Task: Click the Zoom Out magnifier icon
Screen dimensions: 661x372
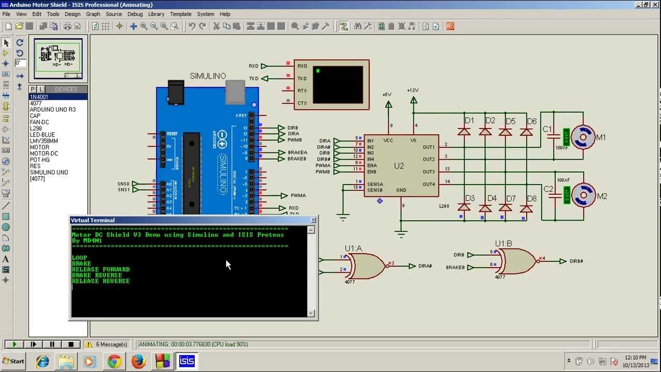Action: click(154, 26)
